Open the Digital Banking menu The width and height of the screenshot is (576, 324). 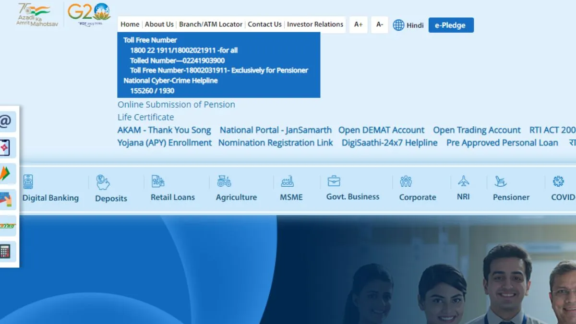pyautogui.click(x=50, y=198)
